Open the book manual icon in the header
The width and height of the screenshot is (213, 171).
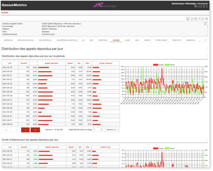coord(195,6)
